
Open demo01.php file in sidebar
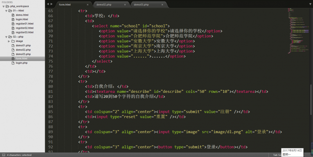(x=23, y=45)
